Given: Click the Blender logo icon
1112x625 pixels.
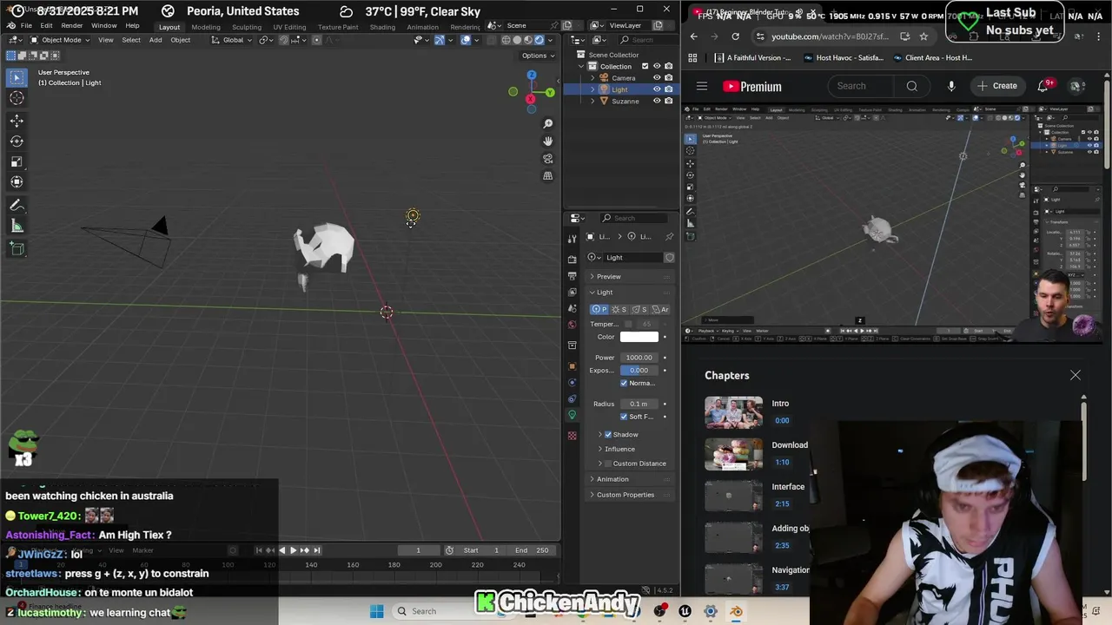Looking at the screenshot, I should 11,26.
